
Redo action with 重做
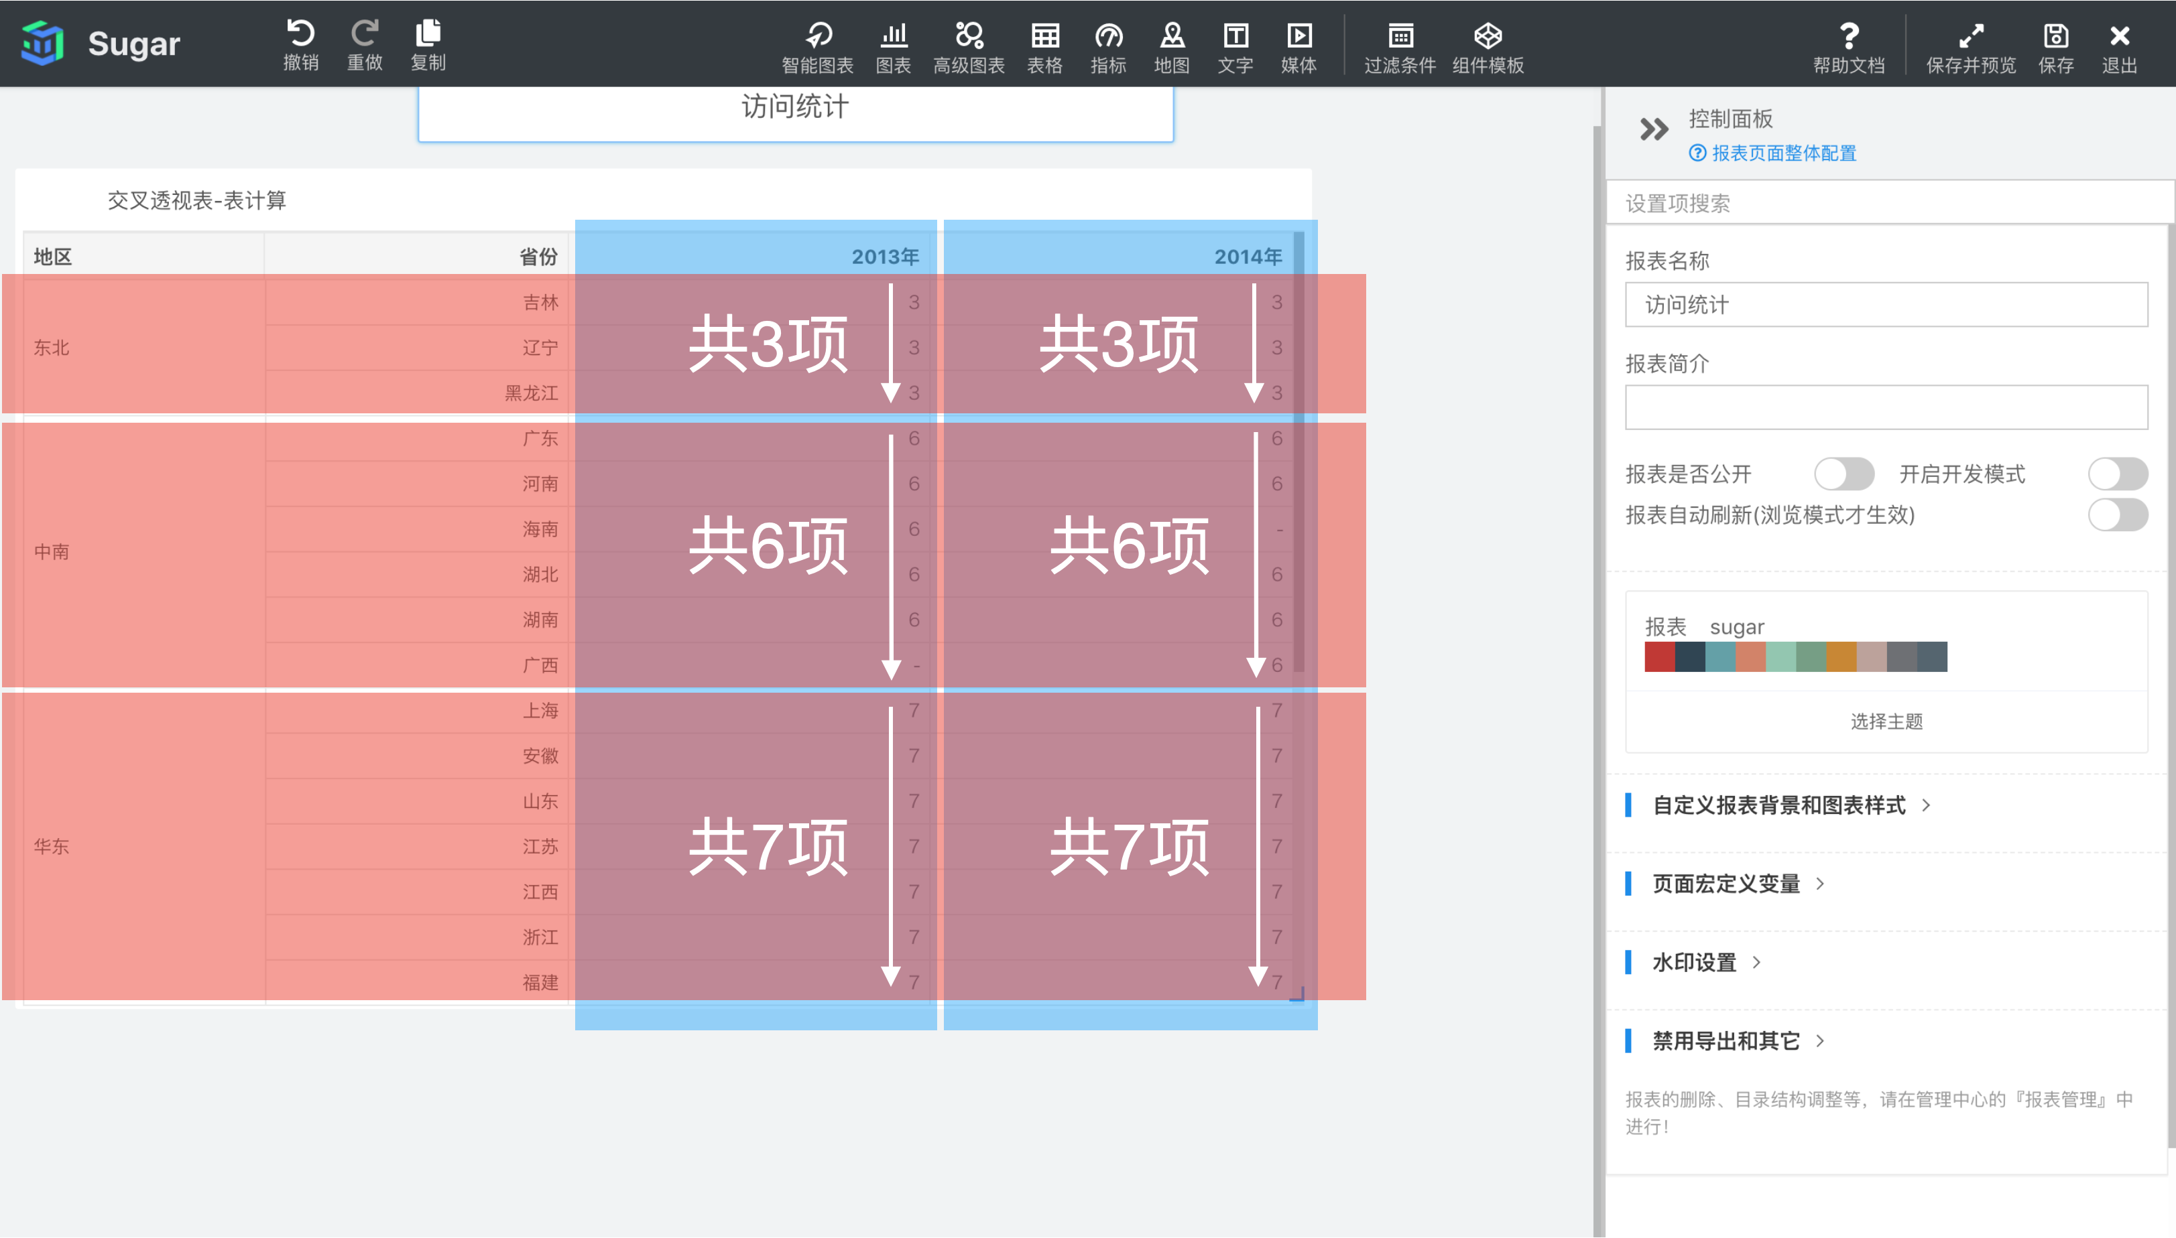pos(364,44)
